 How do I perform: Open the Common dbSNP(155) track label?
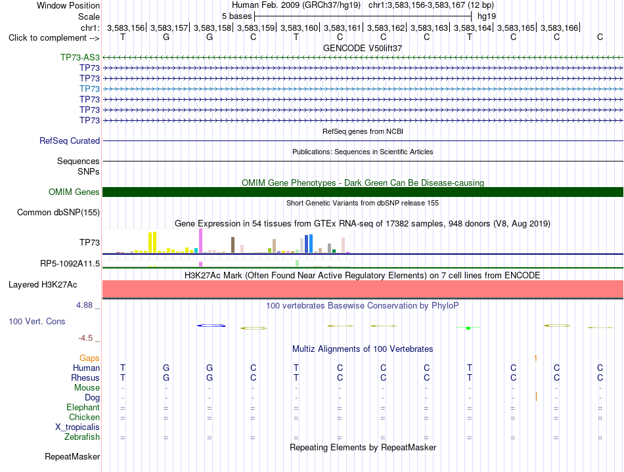pos(58,212)
